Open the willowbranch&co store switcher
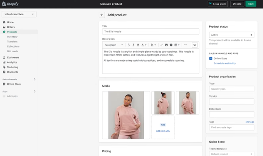The height and width of the screenshot is (156, 263). 19,14
